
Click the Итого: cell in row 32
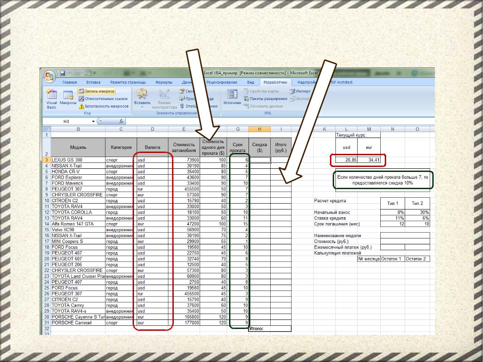click(259, 329)
